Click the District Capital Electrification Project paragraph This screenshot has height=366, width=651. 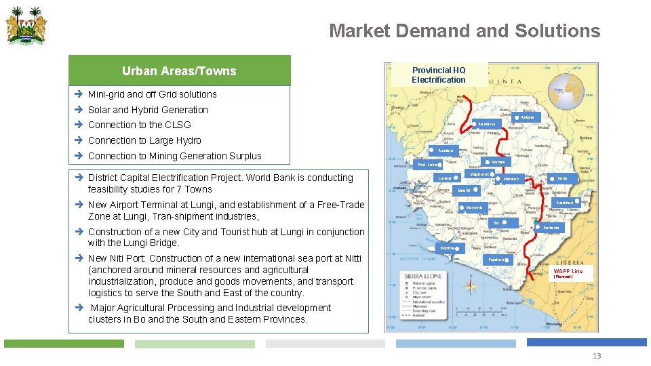[x=220, y=184]
